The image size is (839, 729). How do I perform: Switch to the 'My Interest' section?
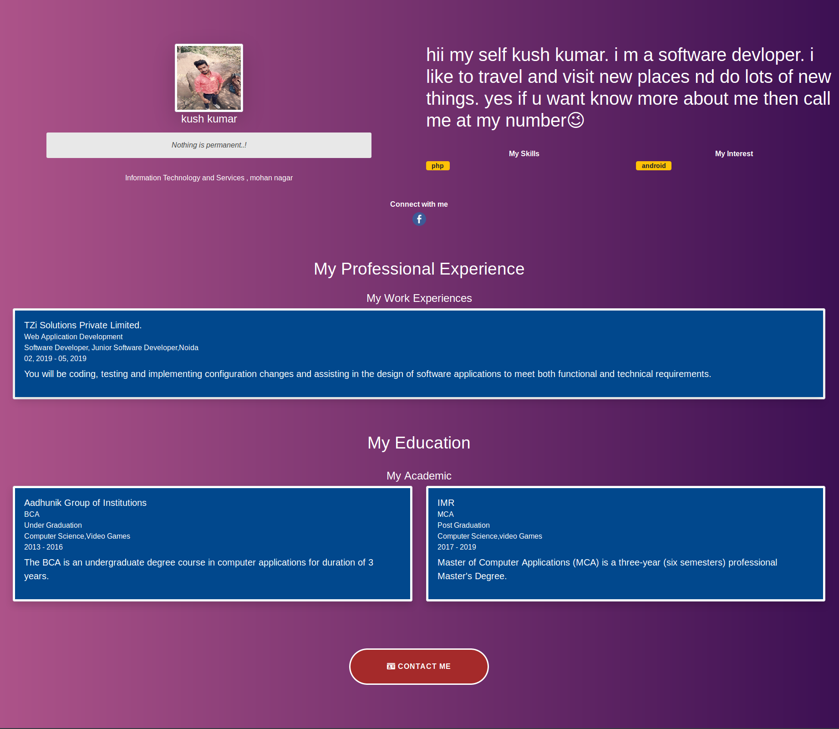click(733, 153)
